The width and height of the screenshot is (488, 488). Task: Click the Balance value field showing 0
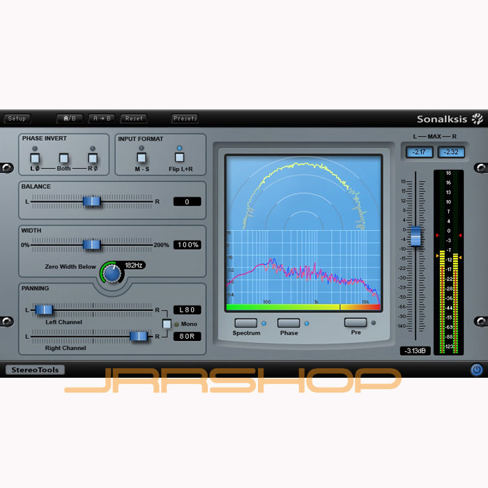[187, 201]
